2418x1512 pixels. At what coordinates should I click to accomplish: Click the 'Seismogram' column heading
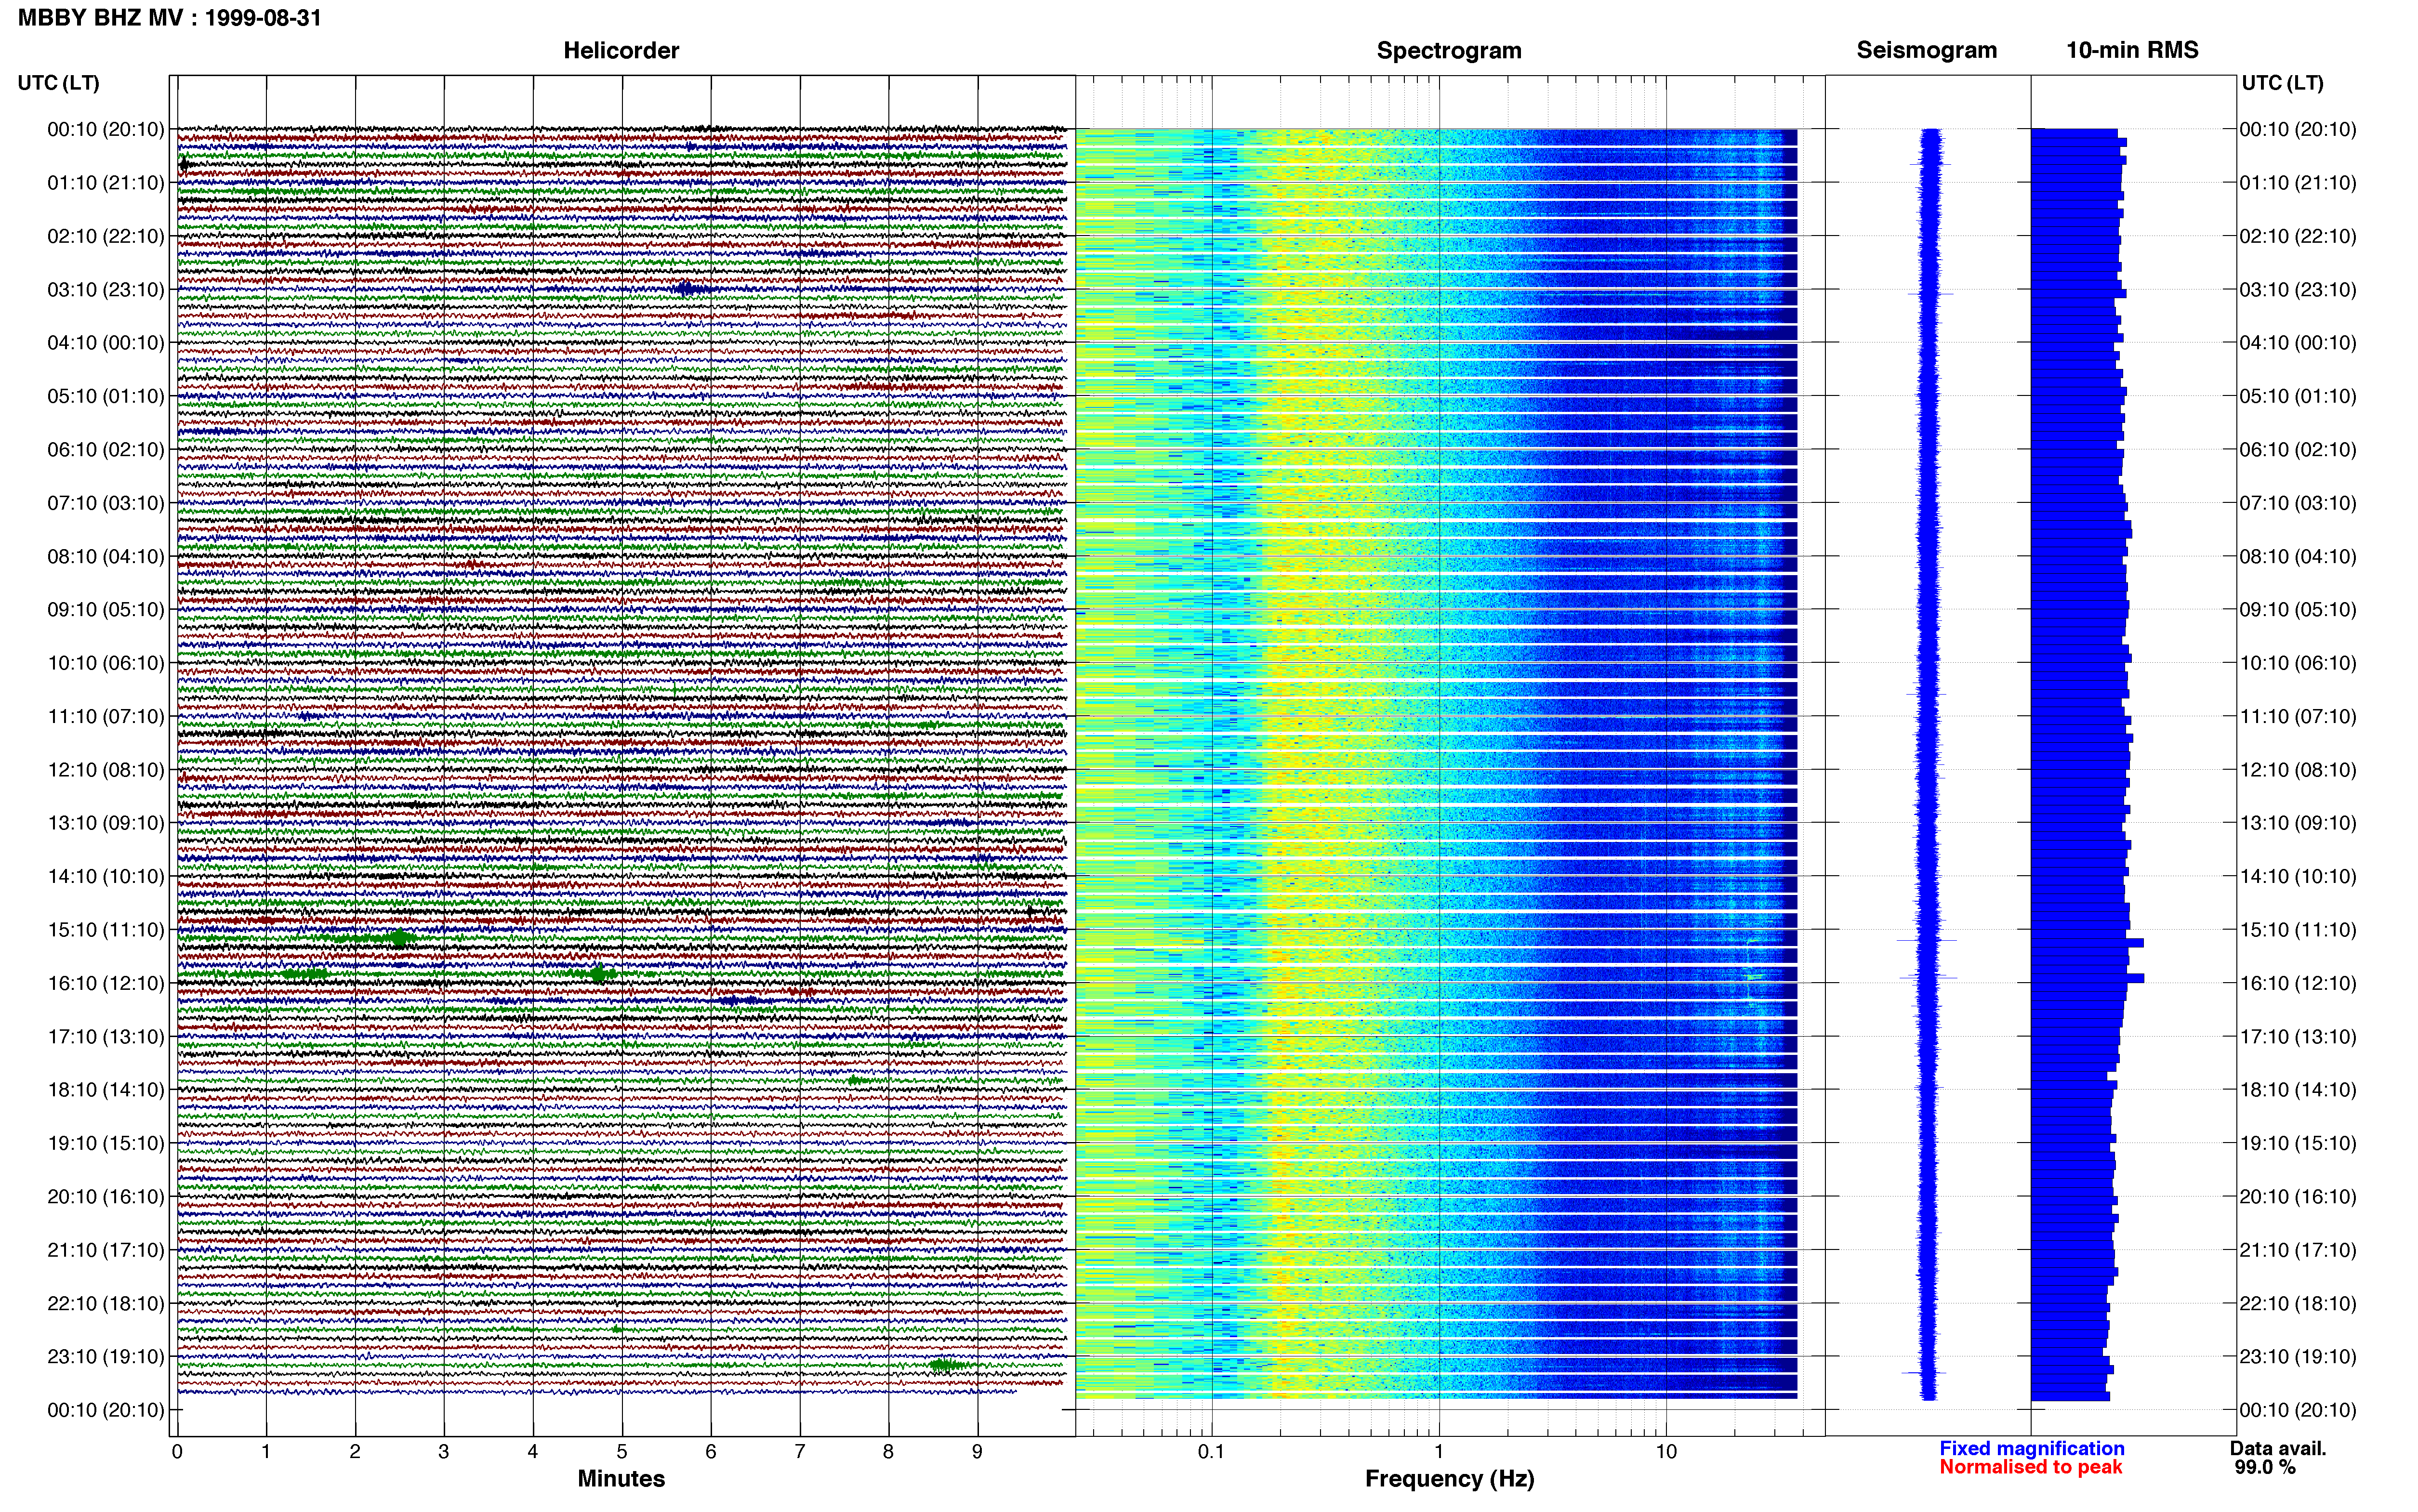[1926, 50]
